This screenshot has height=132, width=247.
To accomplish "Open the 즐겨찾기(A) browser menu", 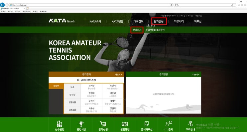I will click(27, 12).
